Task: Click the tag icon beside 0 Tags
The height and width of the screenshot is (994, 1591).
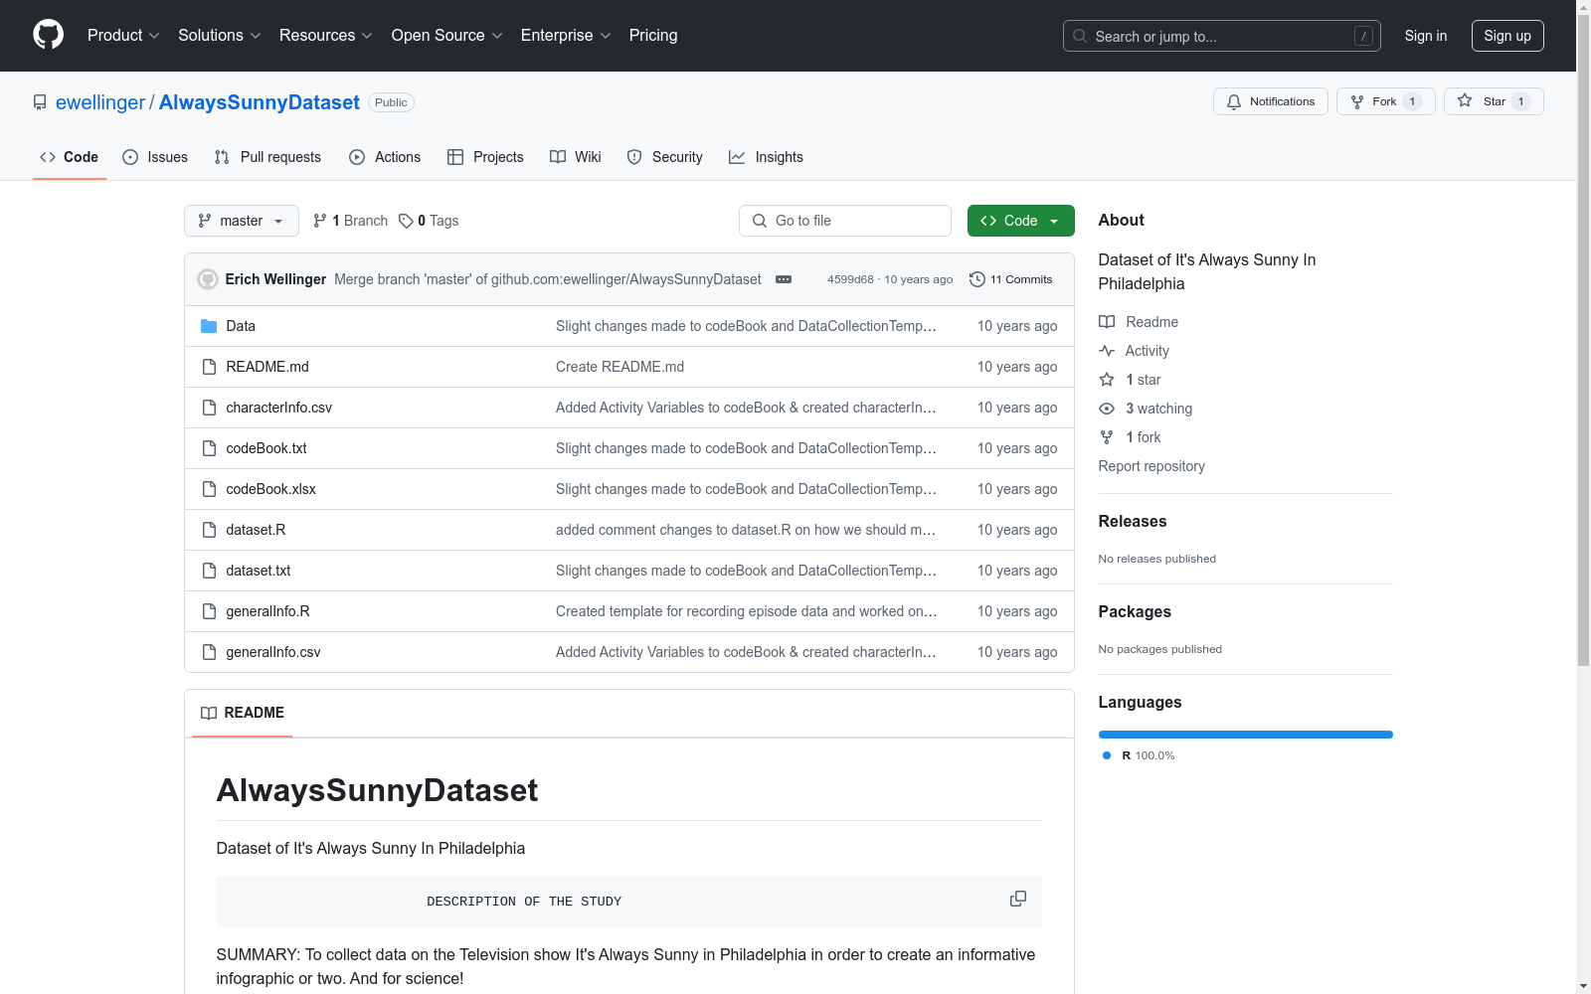Action: [x=406, y=221]
